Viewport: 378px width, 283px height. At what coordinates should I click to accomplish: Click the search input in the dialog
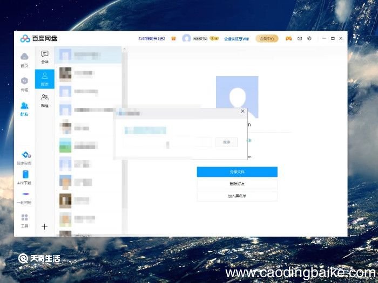pos(168,142)
